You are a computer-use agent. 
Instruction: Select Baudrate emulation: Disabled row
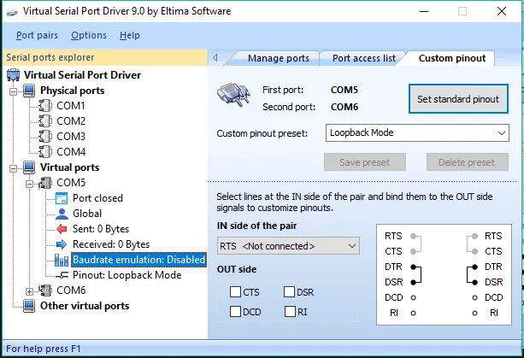click(x=138, y=260)
